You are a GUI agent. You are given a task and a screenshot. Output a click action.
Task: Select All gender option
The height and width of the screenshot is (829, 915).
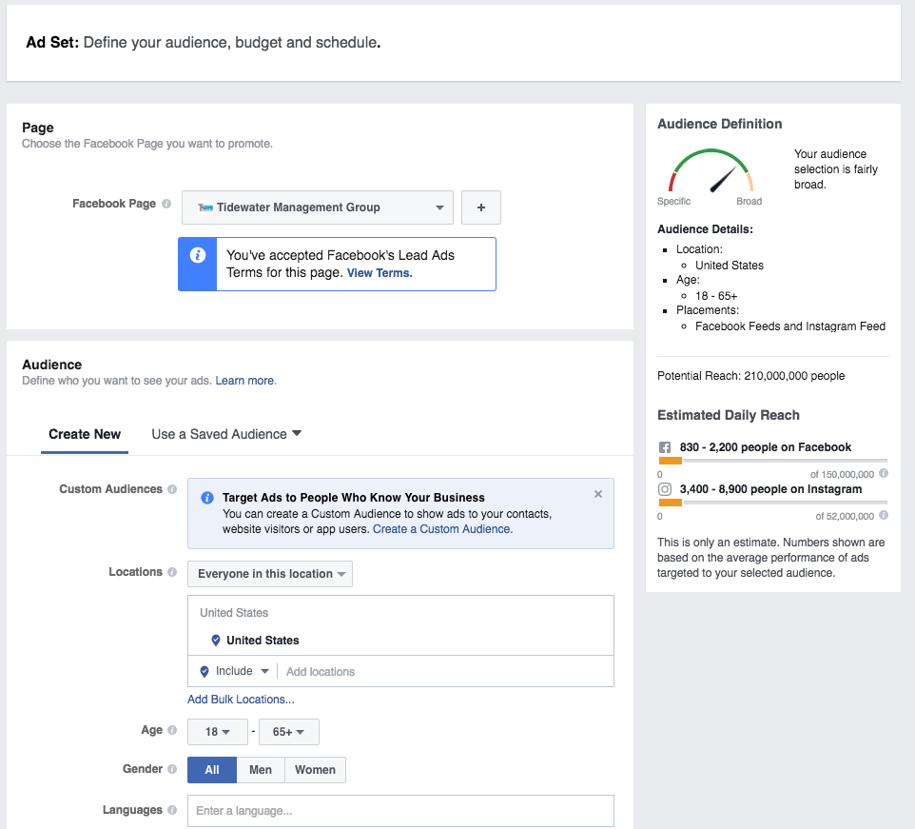coord(211,770)
